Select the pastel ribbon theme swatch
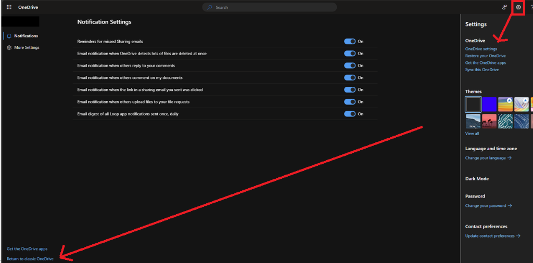 tap(522, 104)
